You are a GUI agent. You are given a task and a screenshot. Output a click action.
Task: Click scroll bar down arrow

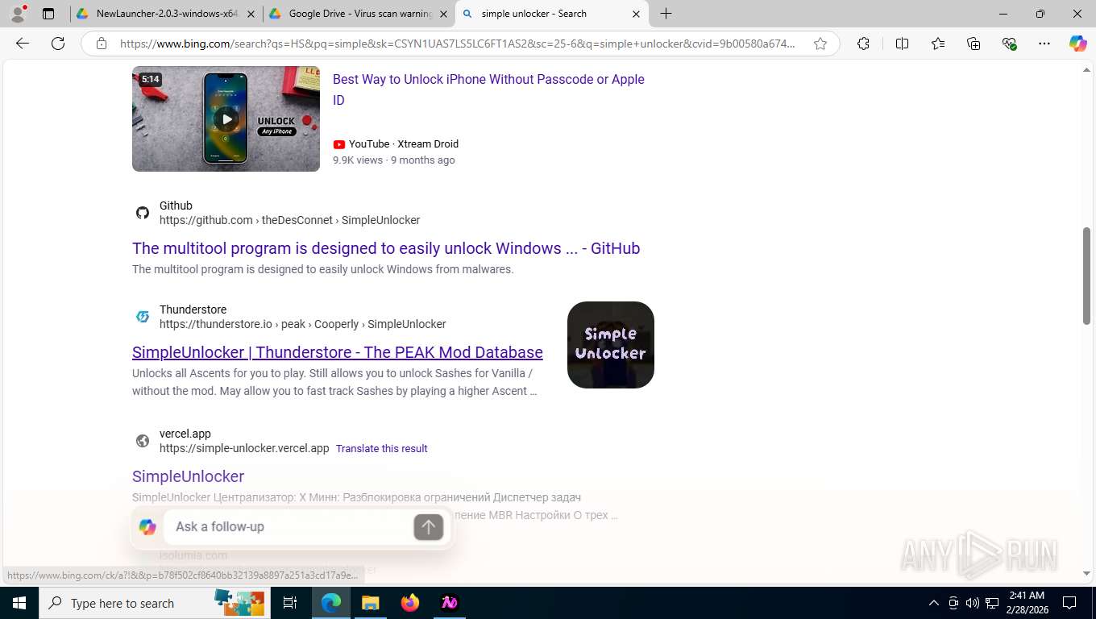[1086, 574]
